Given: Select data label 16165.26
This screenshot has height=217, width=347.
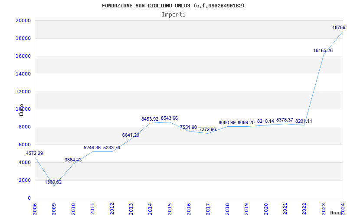Looking at the screenshot, I should (323, 50).
